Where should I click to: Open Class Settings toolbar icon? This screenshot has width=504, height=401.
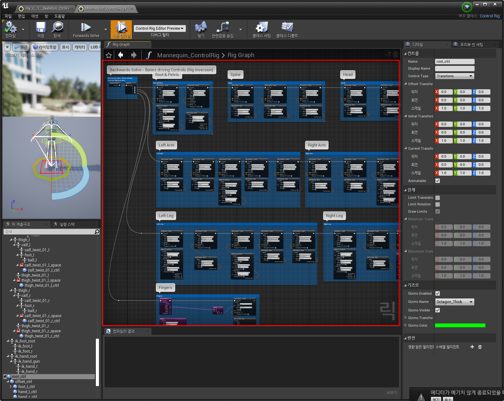[x=261, y=28]
